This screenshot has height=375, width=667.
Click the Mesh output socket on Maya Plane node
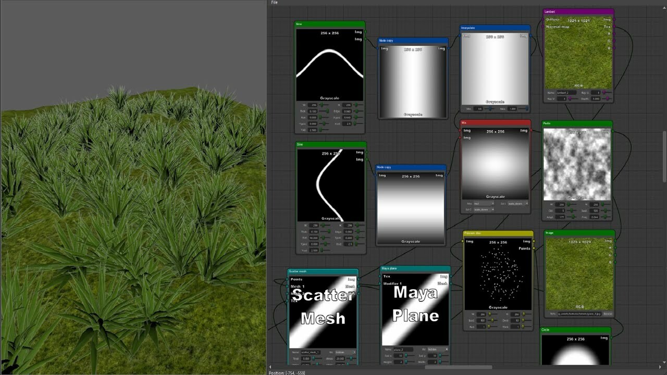[x=451, y=283]
